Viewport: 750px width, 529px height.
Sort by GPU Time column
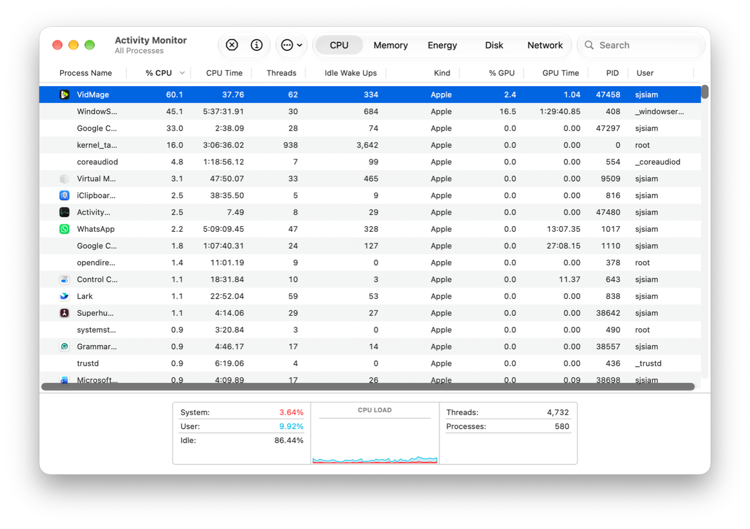pos(561,73)
